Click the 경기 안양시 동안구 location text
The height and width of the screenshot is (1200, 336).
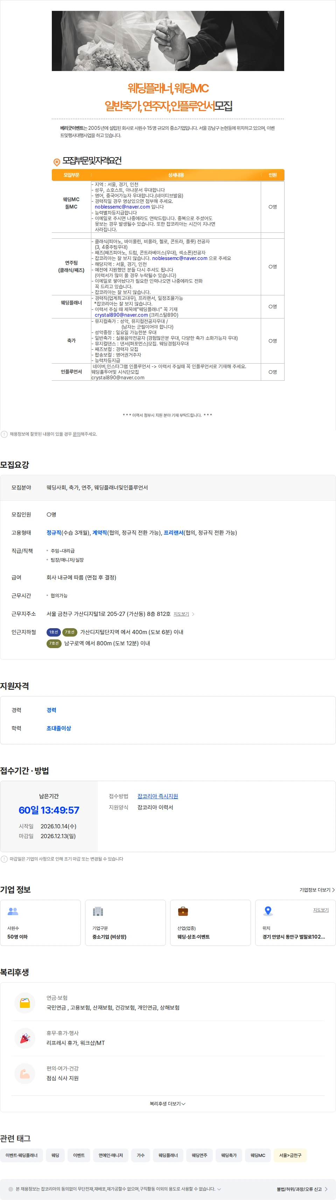294,937
